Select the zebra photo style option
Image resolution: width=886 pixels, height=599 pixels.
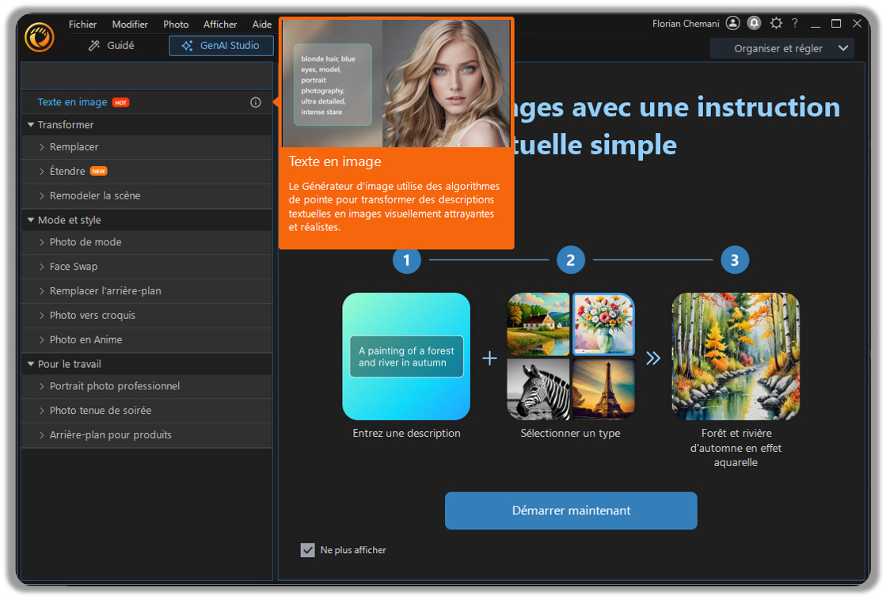(x=538, y=389)
